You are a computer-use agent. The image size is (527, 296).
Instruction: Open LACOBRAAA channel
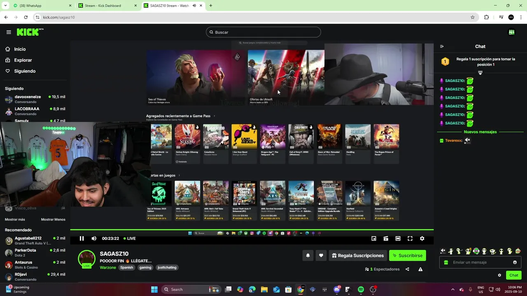(x=35, y=111)
